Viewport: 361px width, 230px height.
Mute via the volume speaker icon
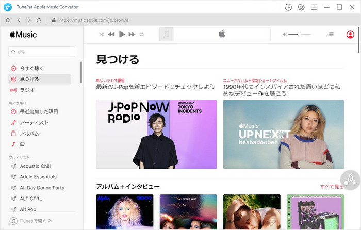point(285,34)
